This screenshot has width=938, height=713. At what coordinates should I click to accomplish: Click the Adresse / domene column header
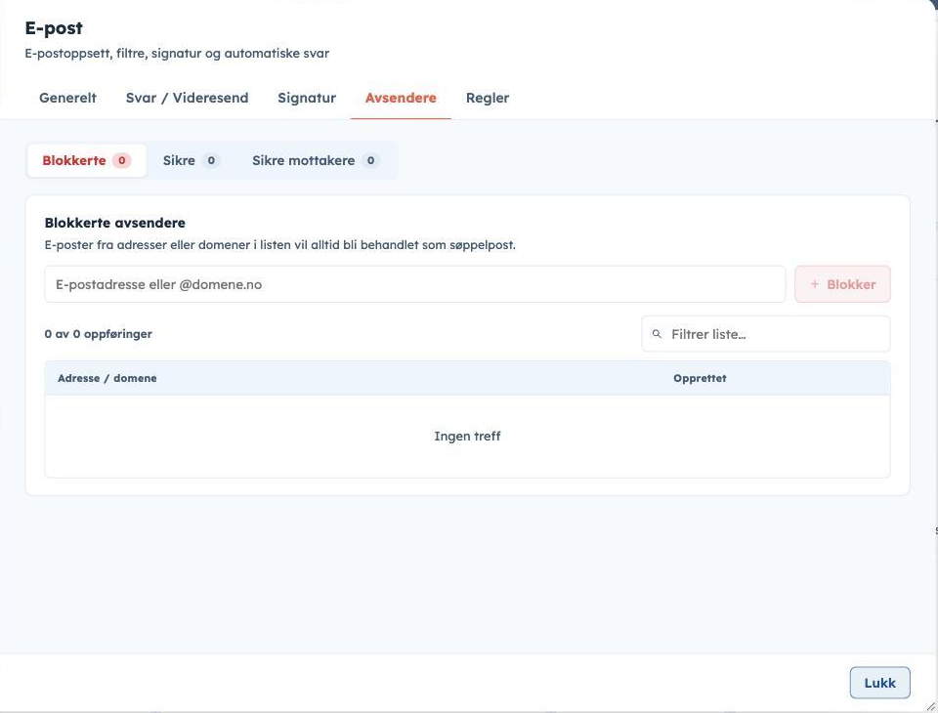click(x=107, y=378)
